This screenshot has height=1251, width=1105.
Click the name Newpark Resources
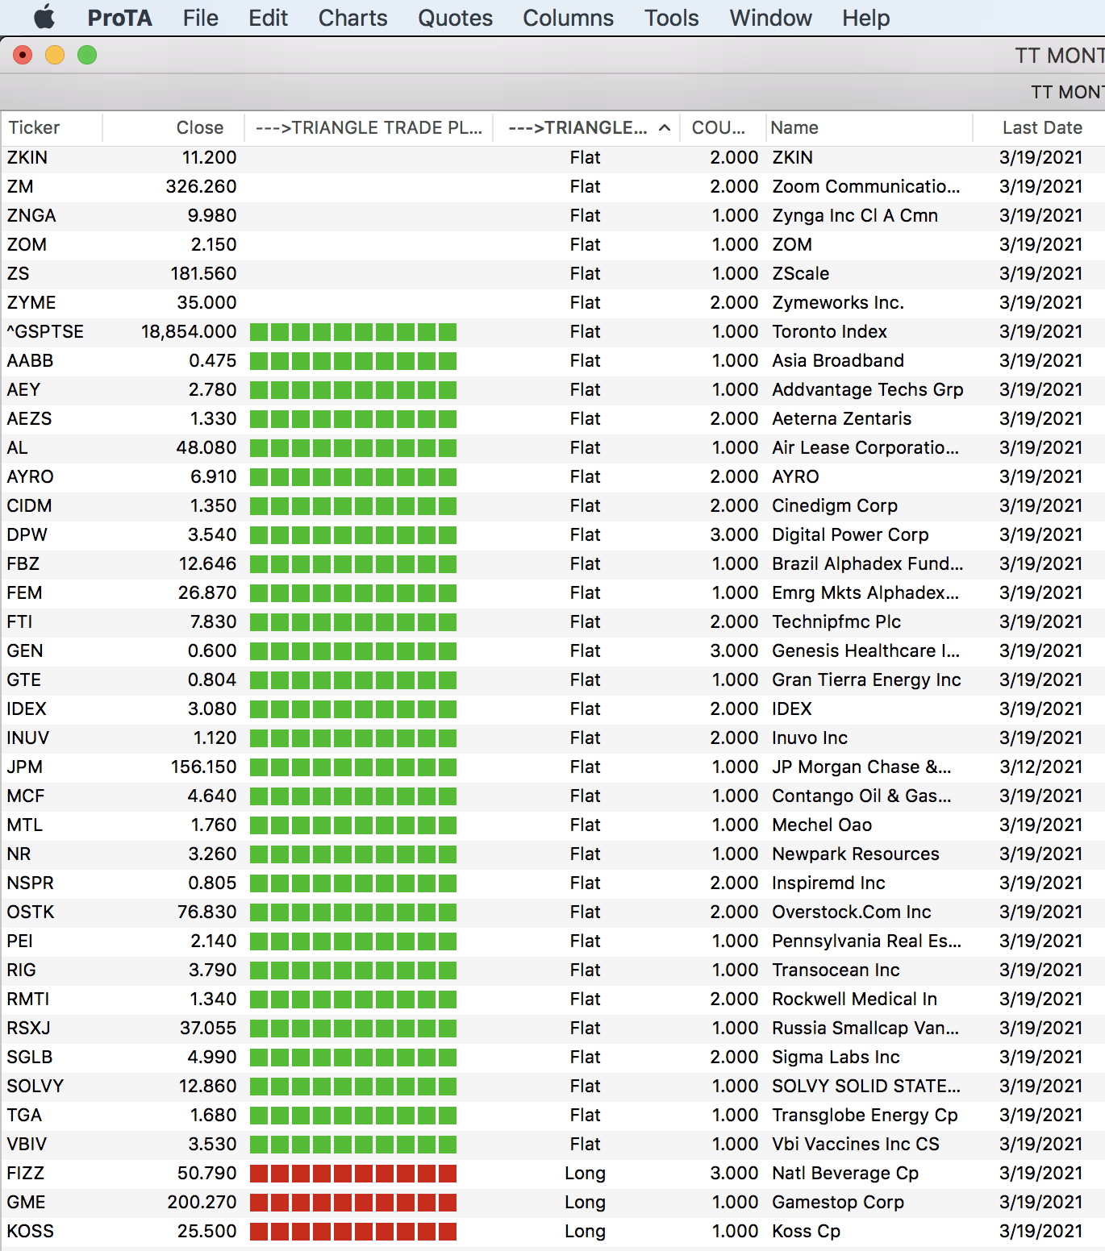coord(856,854)
